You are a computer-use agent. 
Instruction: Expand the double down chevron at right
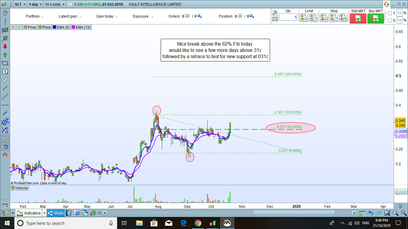click(x=400, y=206)
